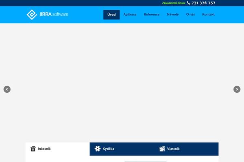Open the Návody section
Screen dimensions: 244x162
coord(173,15)
